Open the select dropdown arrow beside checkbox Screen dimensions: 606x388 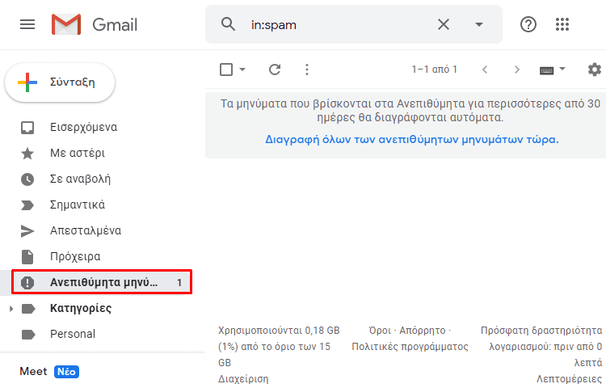coord(242,70)
